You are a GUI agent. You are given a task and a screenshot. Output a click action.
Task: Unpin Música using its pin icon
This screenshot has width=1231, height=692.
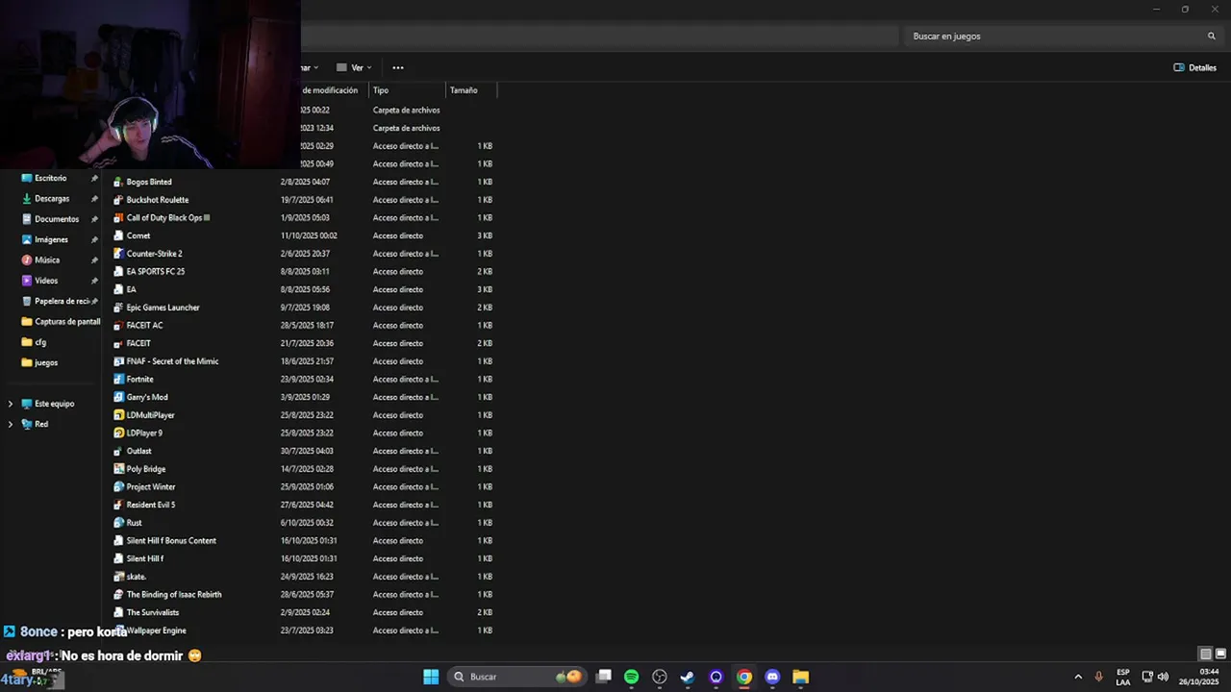pos(94,260)
